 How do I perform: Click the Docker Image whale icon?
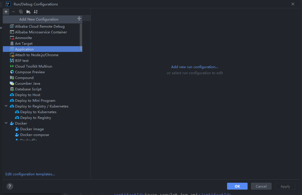point(17,129)
